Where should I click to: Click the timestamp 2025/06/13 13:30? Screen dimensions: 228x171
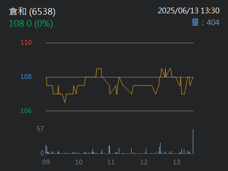(x=189, y=11)
